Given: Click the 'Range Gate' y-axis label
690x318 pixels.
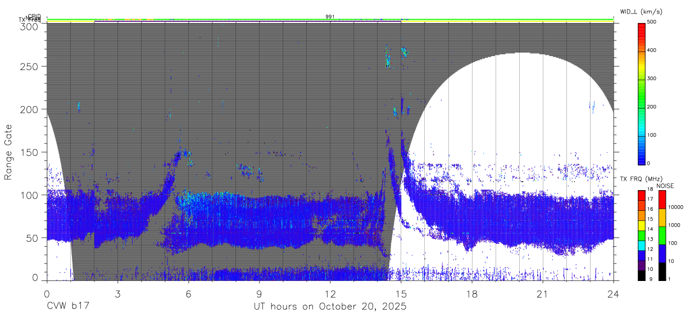Looking at the screenshot, I should click(8, 151).
